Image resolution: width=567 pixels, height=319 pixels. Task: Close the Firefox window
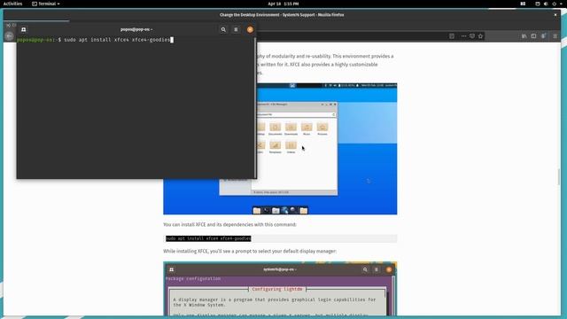[x=555, y=15]
